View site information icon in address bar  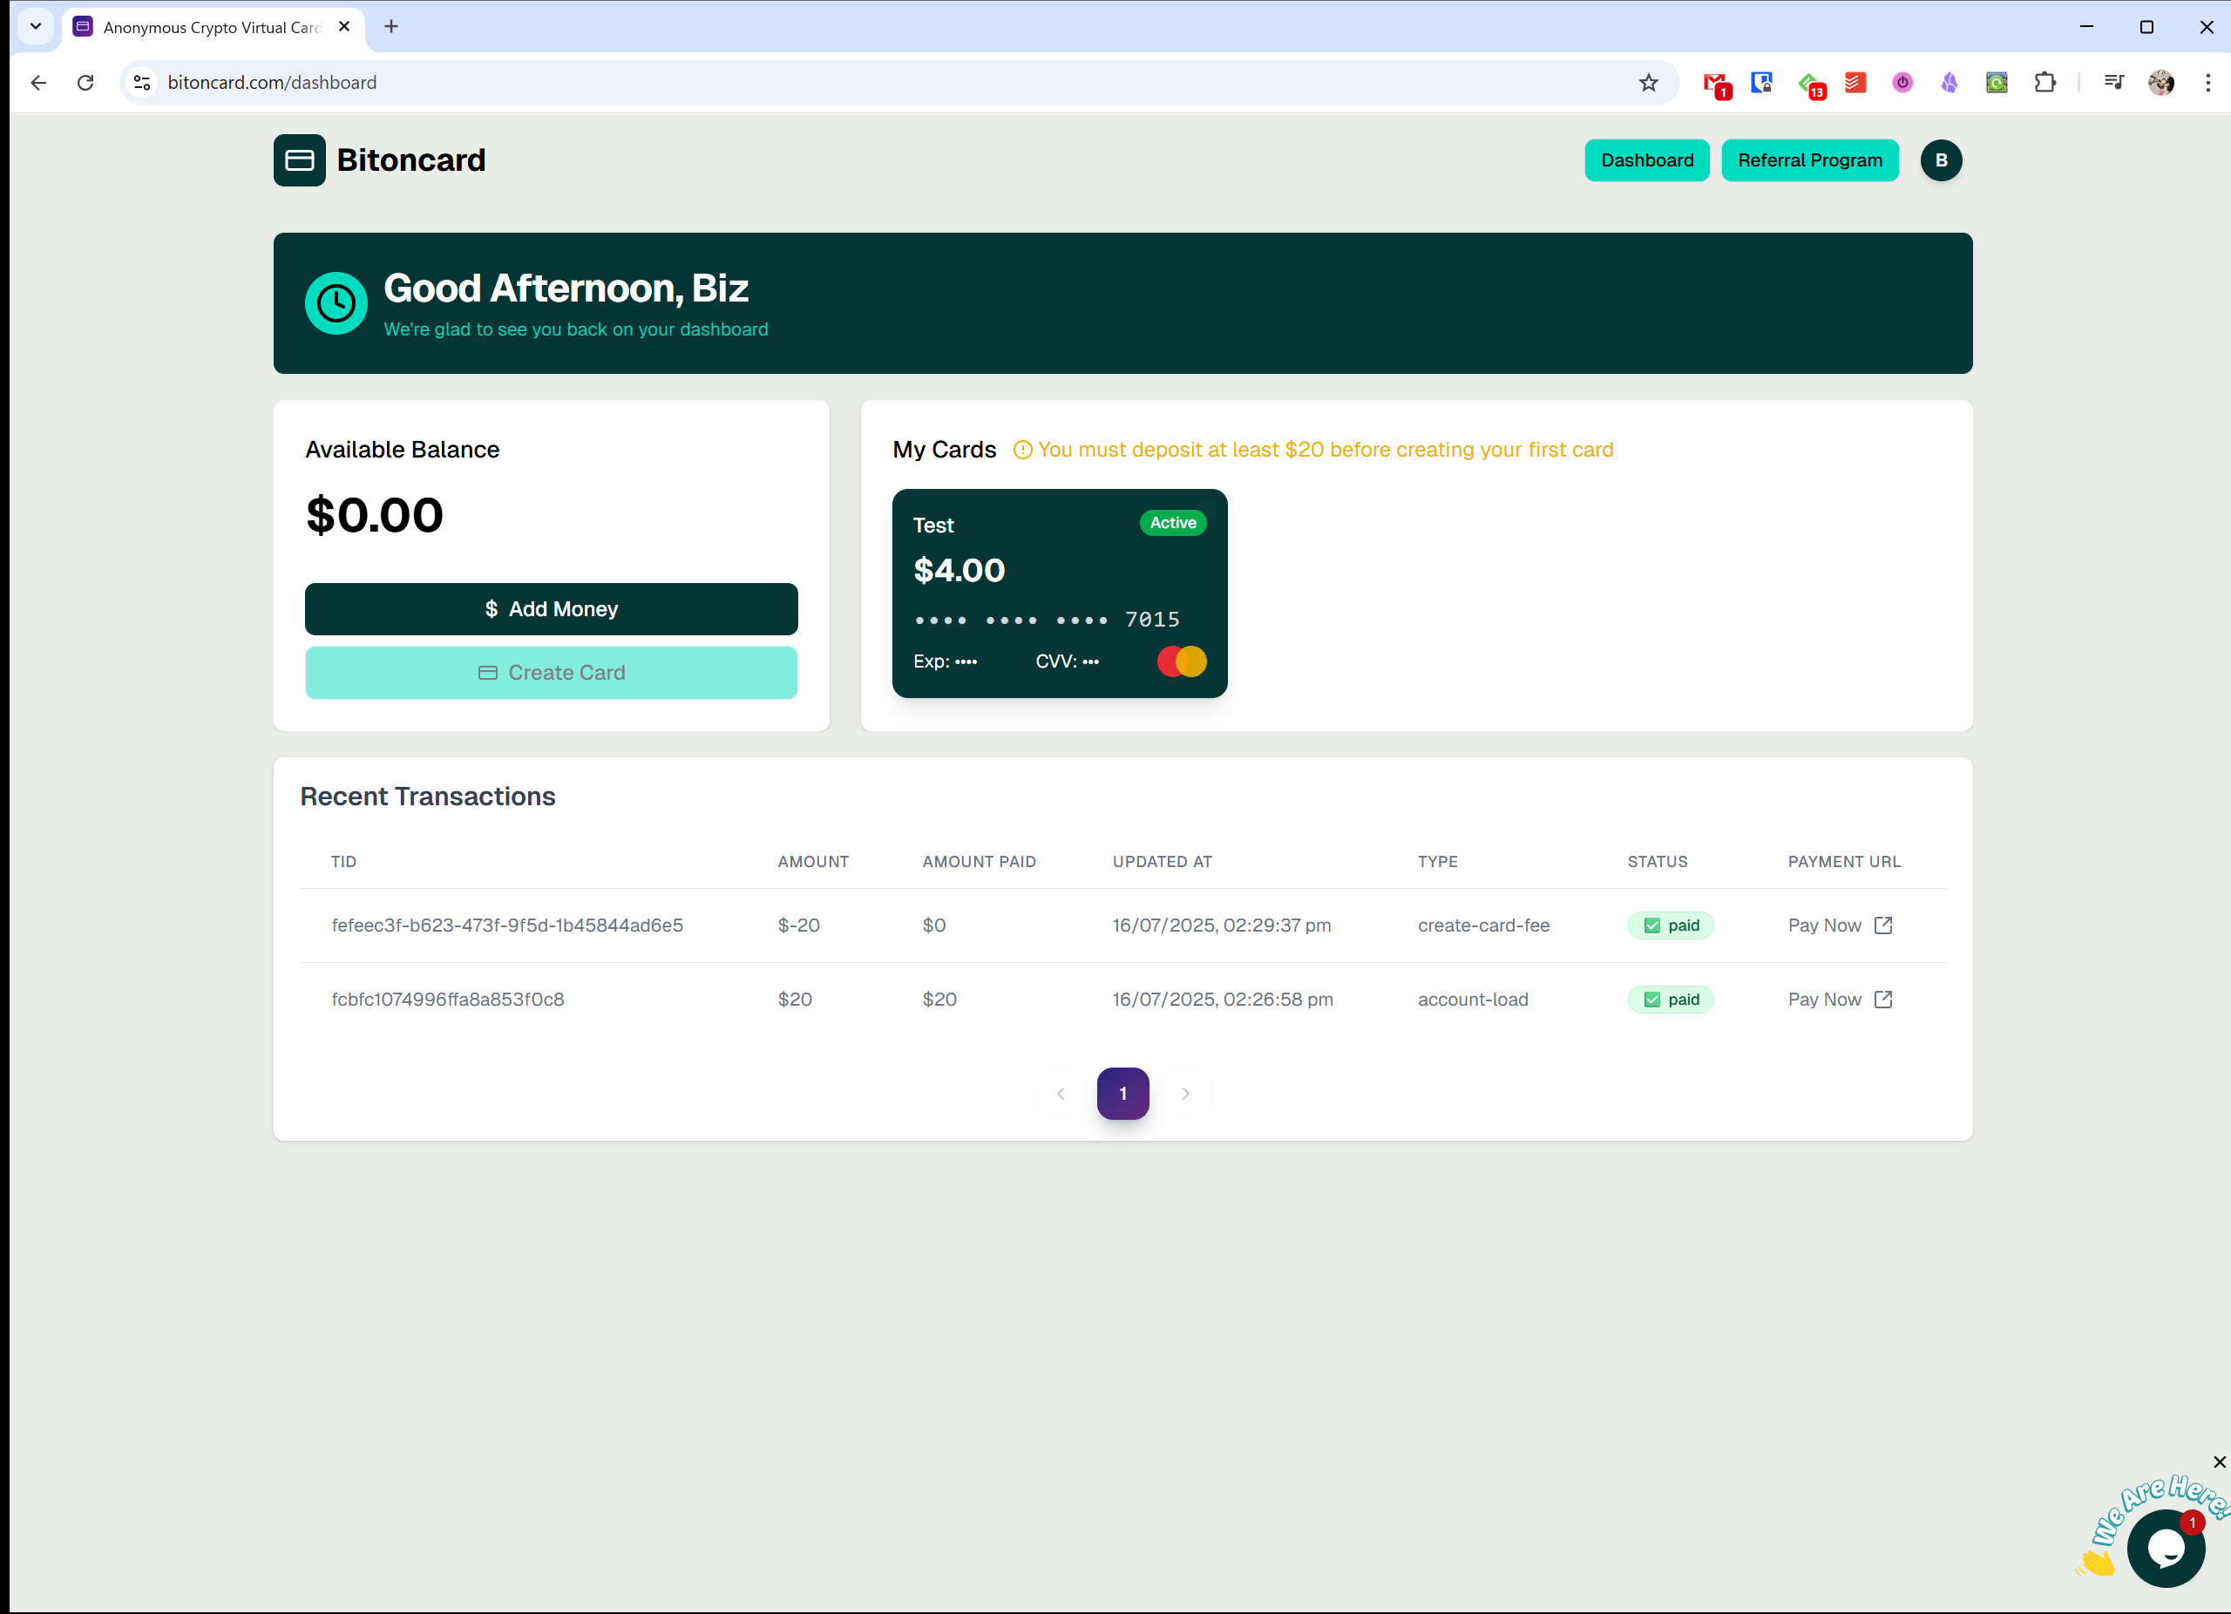[142, 83]
